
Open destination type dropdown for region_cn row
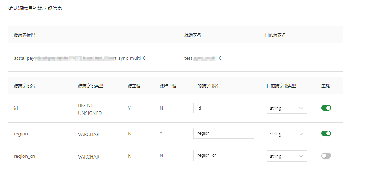pos(287,156)
